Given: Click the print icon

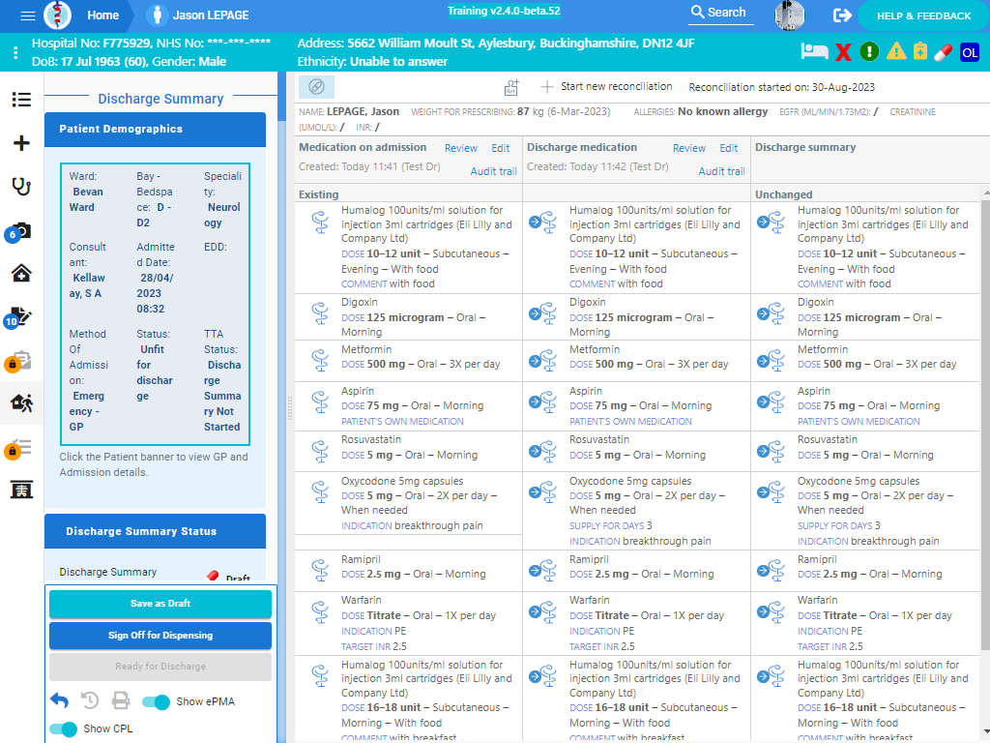Looking at the screenshot, I should coord(121,700).
